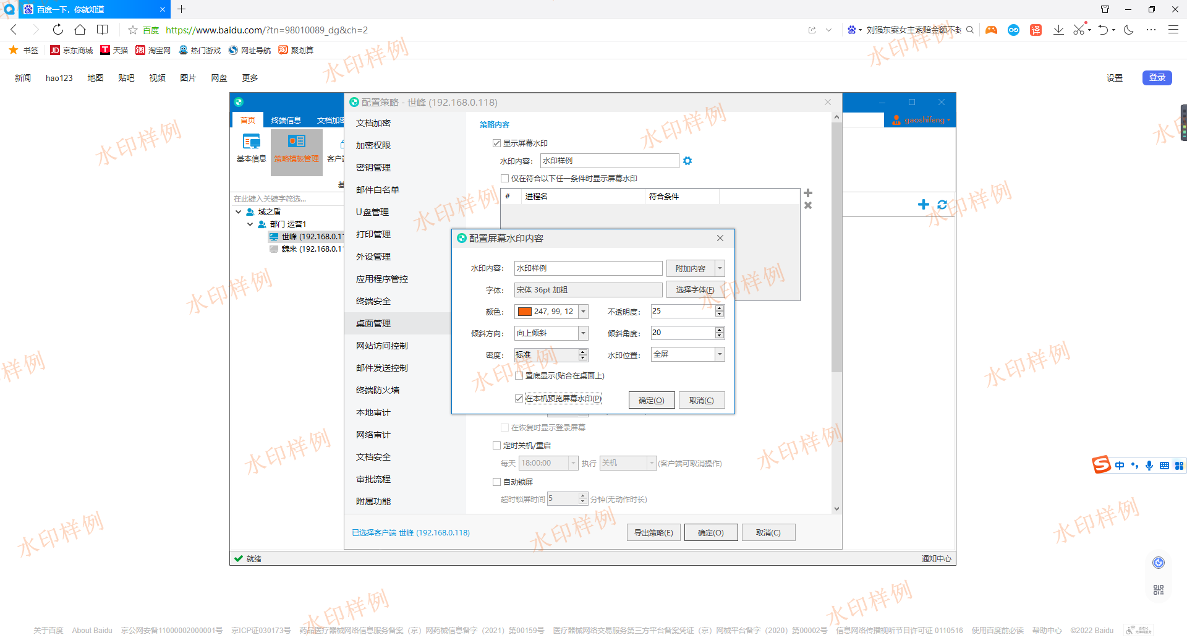Add a process condition with plus icon

pyautogui.click(x=808, y=193)
